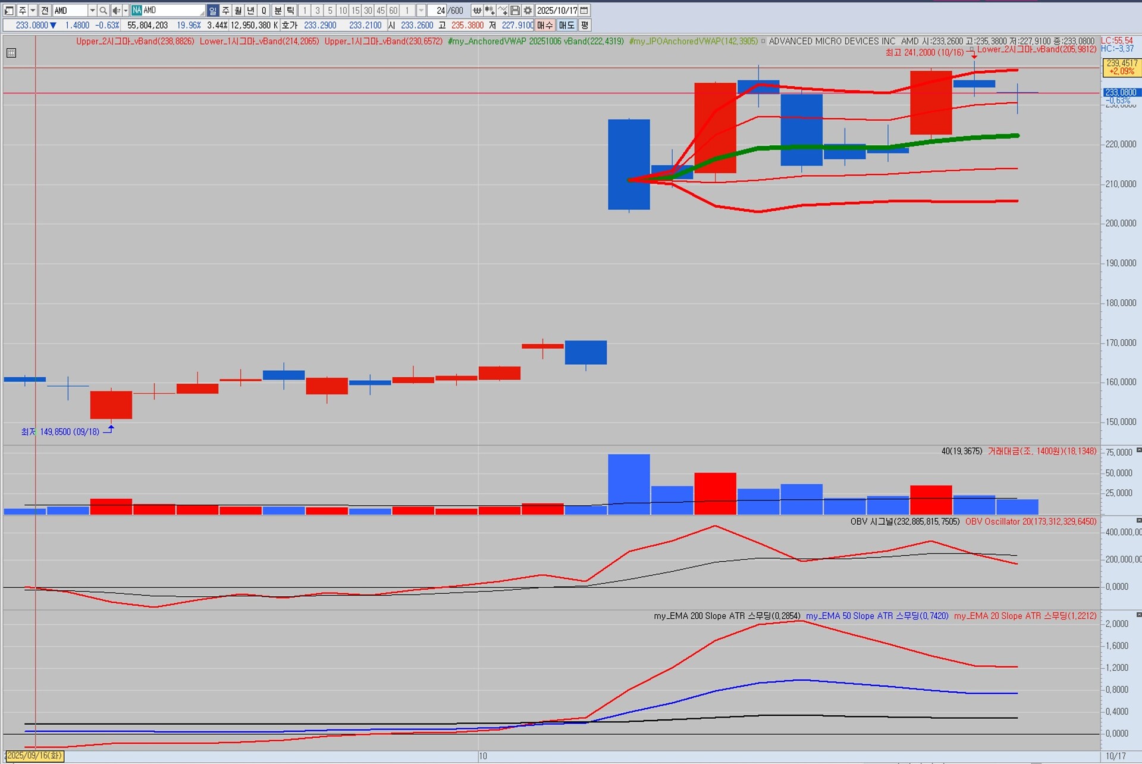Click the add indicator line icon
Image resolution: width=1142 pixels, height=764 pixels.
503,10
